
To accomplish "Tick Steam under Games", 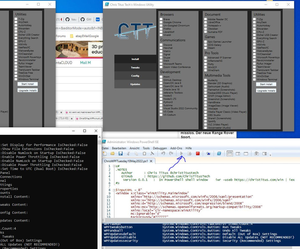I will [x=206, y=48].
